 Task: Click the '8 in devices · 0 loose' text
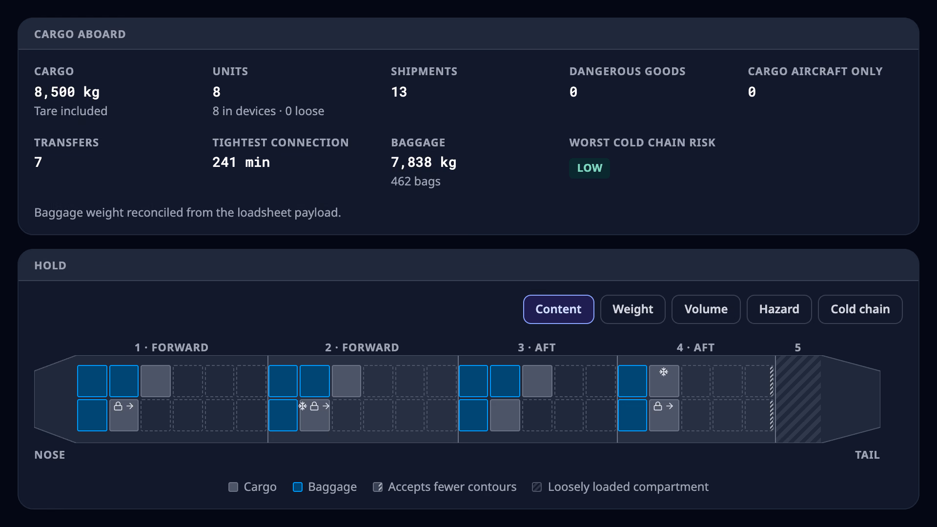coord(268,111)
